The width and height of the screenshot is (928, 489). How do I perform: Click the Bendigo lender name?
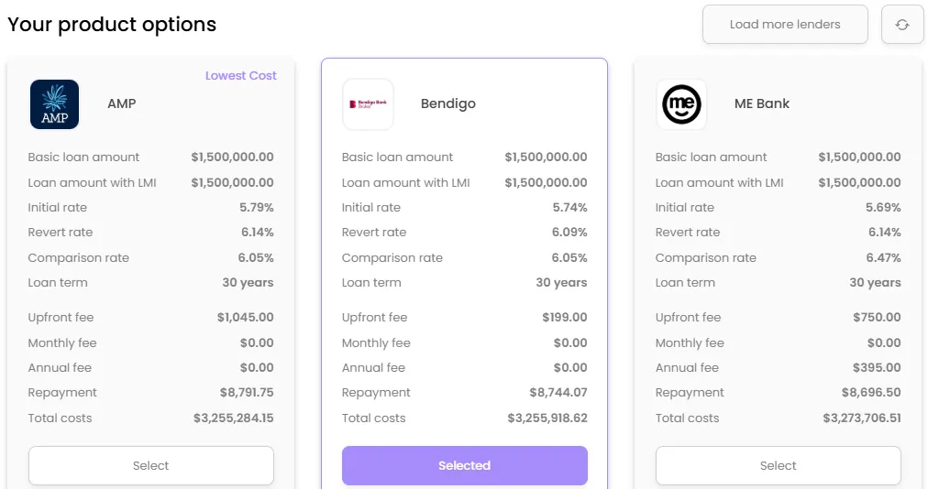click(448, 103)
